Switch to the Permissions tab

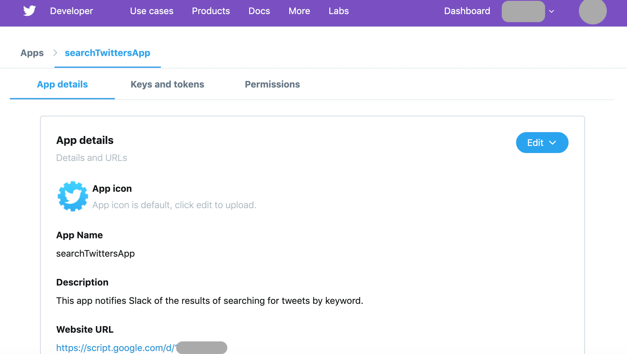[x=272, y=84]
